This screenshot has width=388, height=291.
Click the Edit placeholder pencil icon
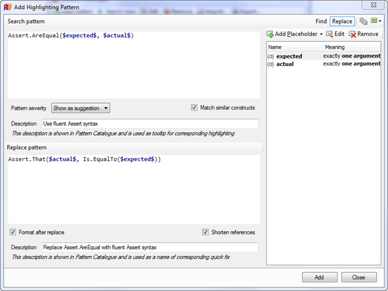(330, 34)
